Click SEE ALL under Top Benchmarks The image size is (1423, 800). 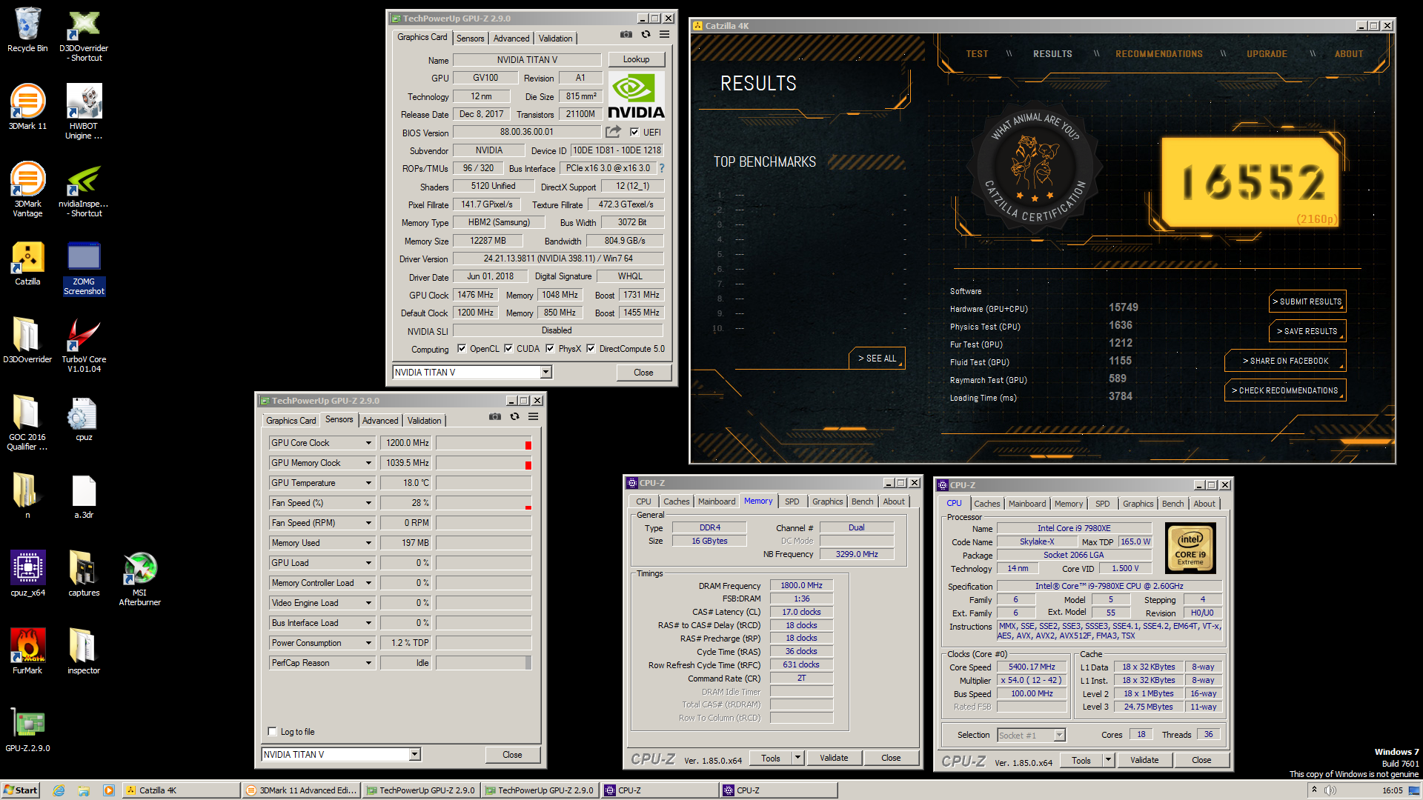pos(877,358)
